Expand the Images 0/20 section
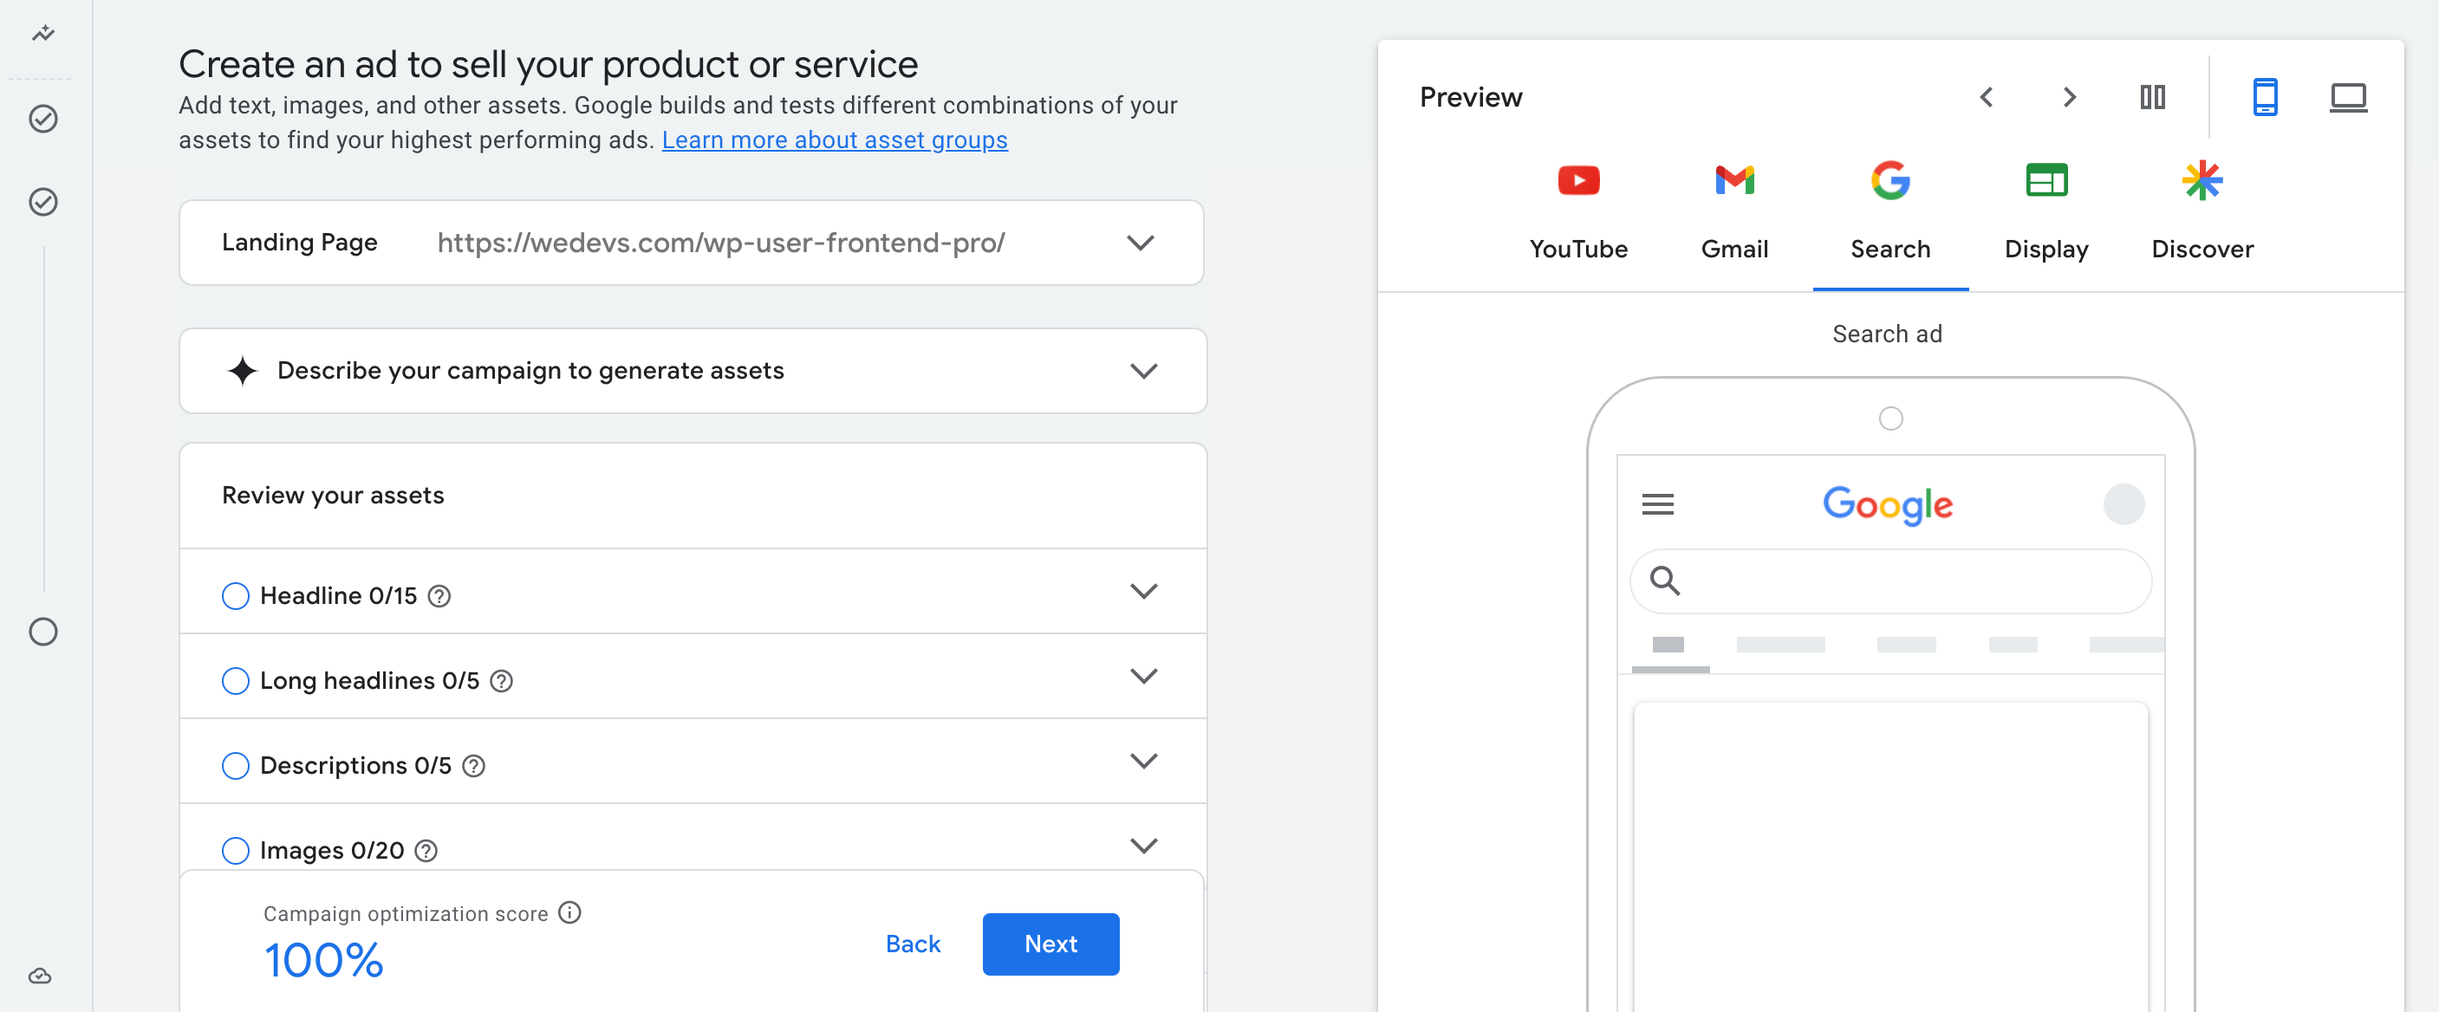2439x1012 pixels. click(1145, 847)
